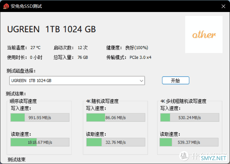
Task: Click the heading 'UGREEN 1TB 1024 GB'
Action: (x=51, y=29)
